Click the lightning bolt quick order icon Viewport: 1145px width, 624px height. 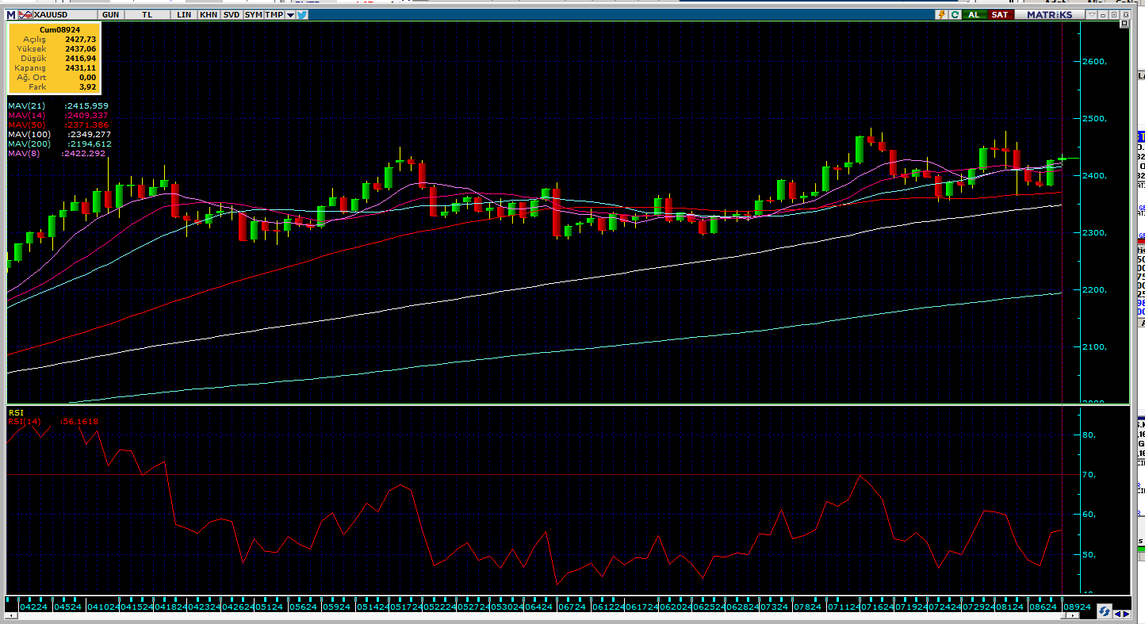click(941, 14)
